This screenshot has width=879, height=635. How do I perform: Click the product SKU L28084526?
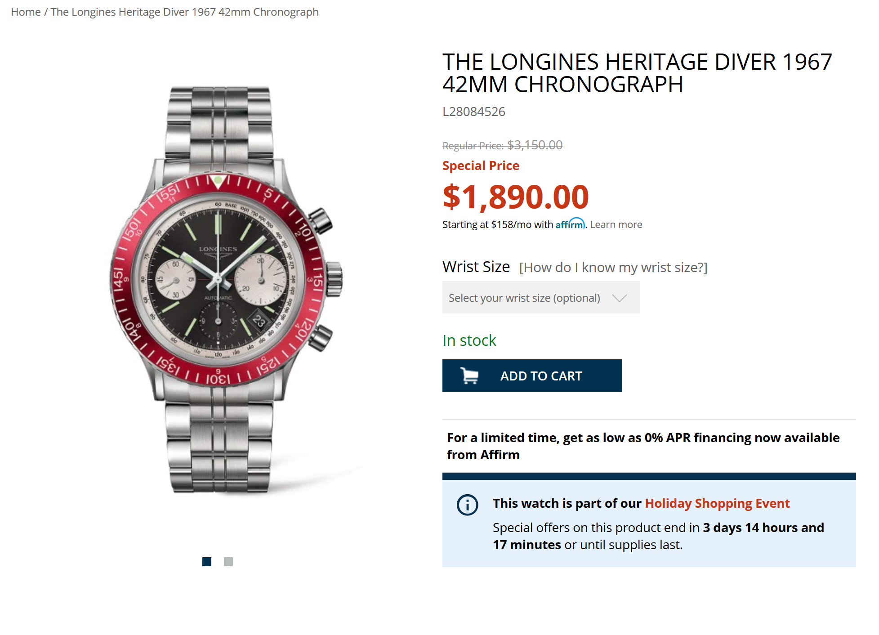tap(473, 112)
